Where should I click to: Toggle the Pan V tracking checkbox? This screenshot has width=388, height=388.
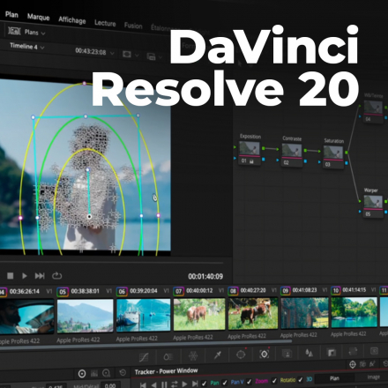225,383
